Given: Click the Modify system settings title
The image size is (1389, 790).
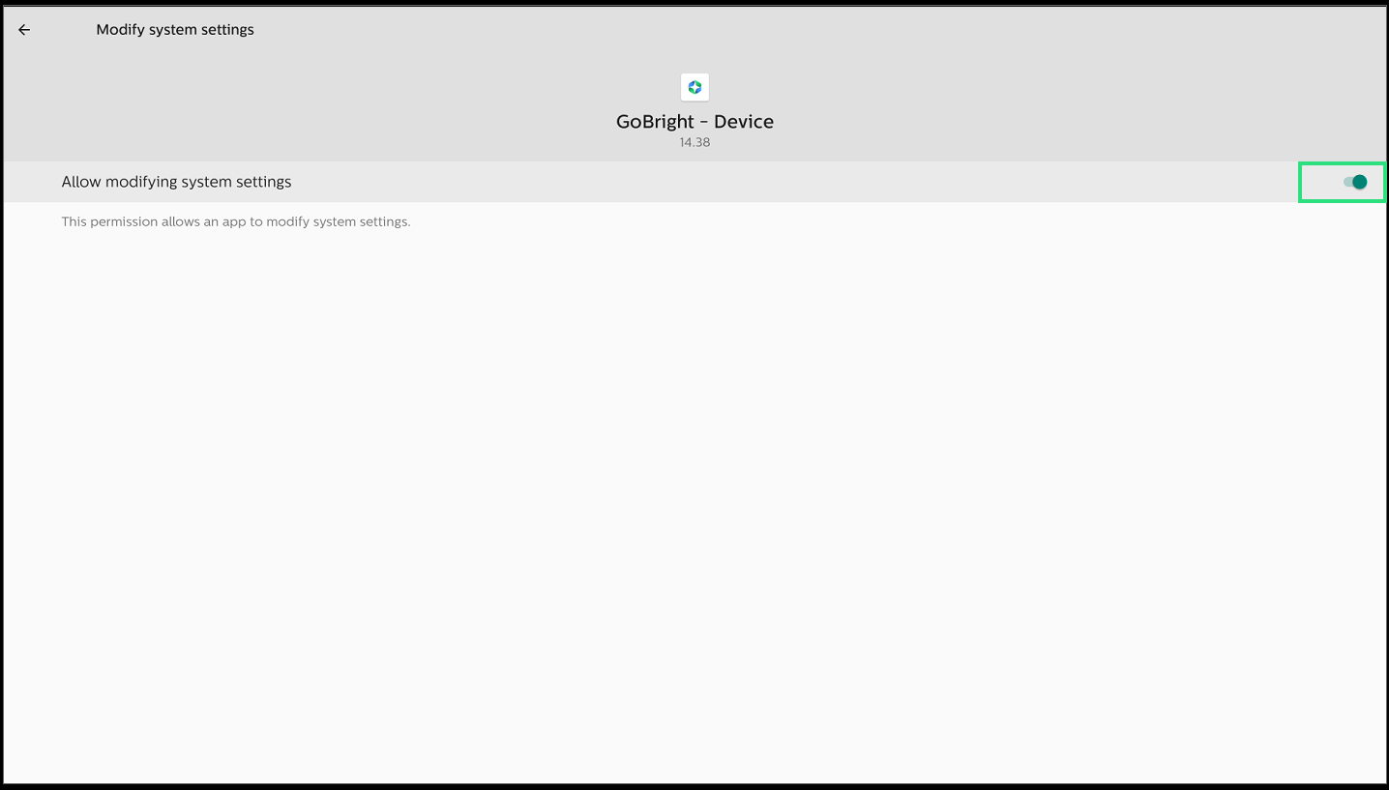Looking at the screenshot, I should point(175,30).
